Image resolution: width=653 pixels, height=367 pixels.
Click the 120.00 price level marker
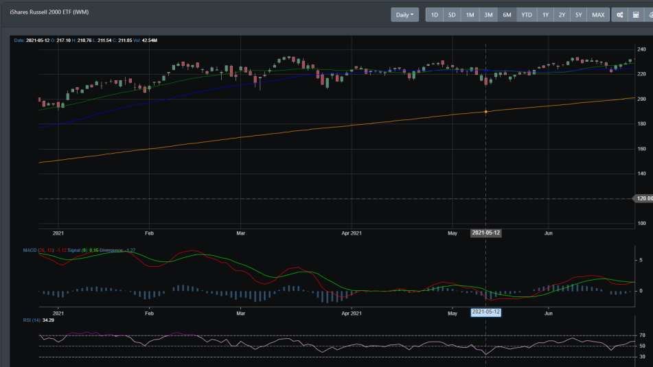(643, 198)
